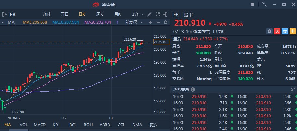Click the current price tag 210.910 on axis
The width and height of the screenshot is (297, 131).
[162, 42]
